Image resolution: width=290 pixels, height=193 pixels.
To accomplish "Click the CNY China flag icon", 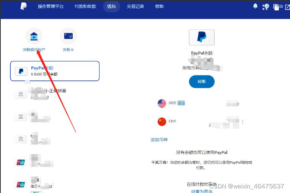I will coord(162,122).
